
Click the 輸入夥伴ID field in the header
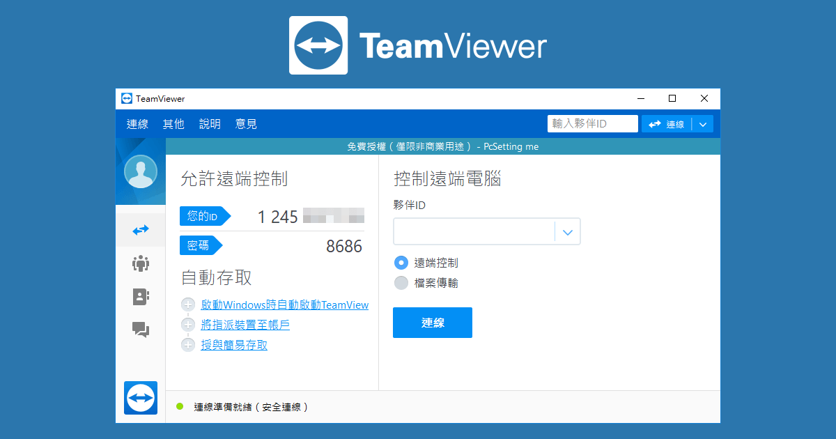coord(593,124)
